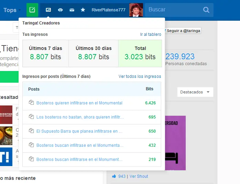Open RiverPlatense777 profile name
The width and height of the screenshot is (240, 184).
(109, 10)
